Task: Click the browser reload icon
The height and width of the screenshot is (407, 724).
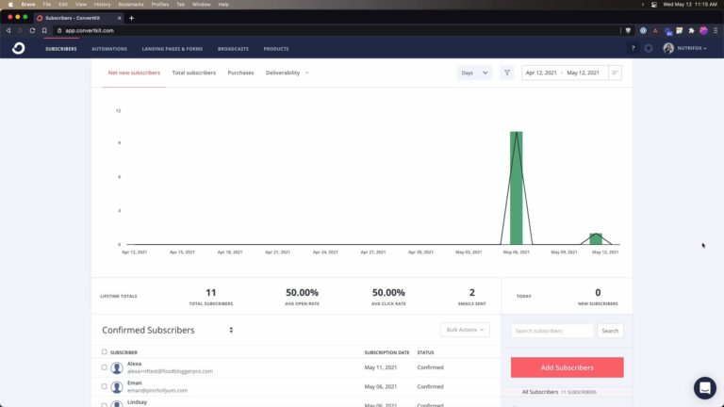Action: tap(32, 30)
